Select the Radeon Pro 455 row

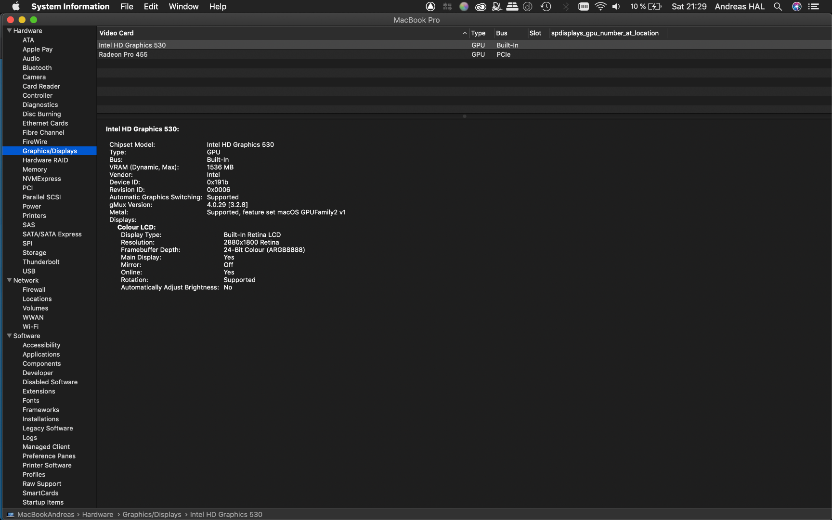464,54
